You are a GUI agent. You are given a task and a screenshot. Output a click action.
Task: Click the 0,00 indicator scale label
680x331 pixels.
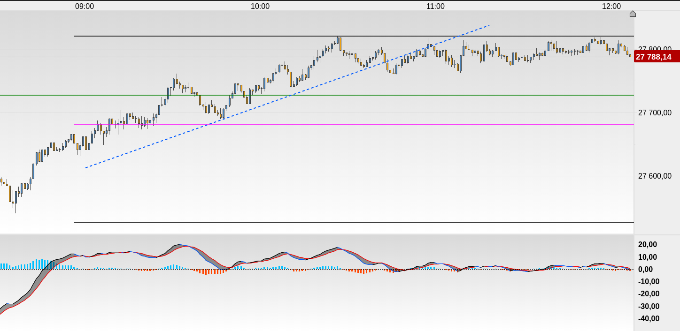[646, 269]
